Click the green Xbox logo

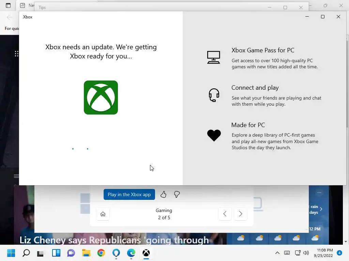[x=101, y=98]
